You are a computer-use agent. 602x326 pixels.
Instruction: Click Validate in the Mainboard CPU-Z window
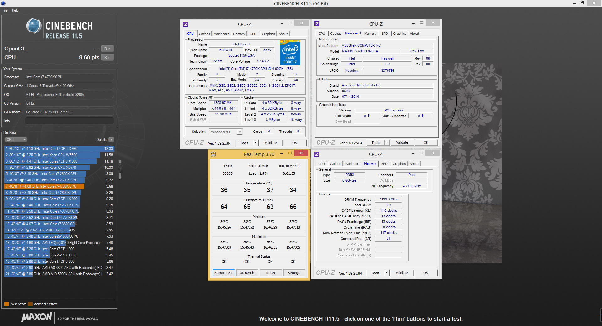pos(402,142)
